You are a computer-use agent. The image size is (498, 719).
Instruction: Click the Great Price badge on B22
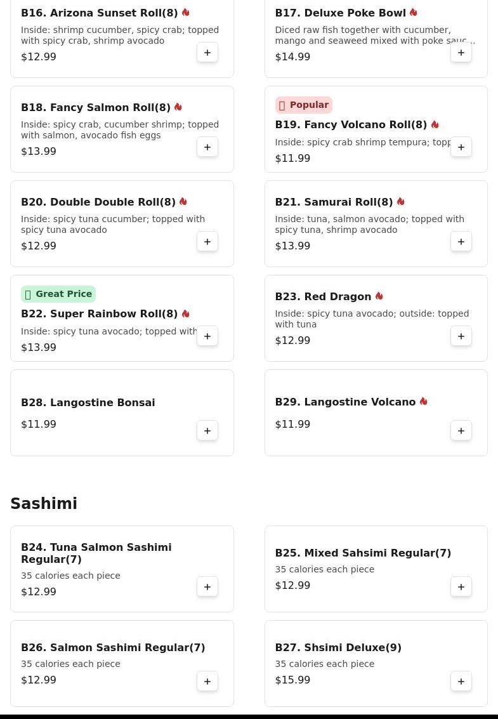pyautogui.click(x=58, y=294)
